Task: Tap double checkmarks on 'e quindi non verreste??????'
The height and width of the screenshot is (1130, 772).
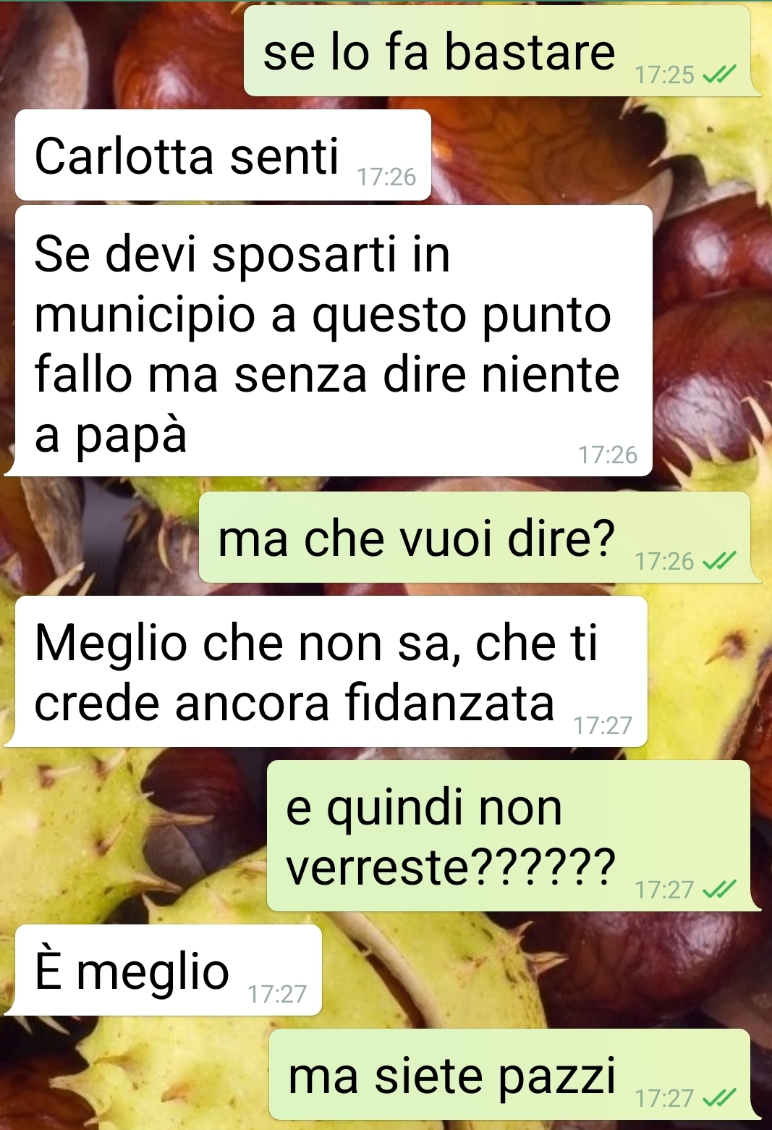Action: [720, 889]
